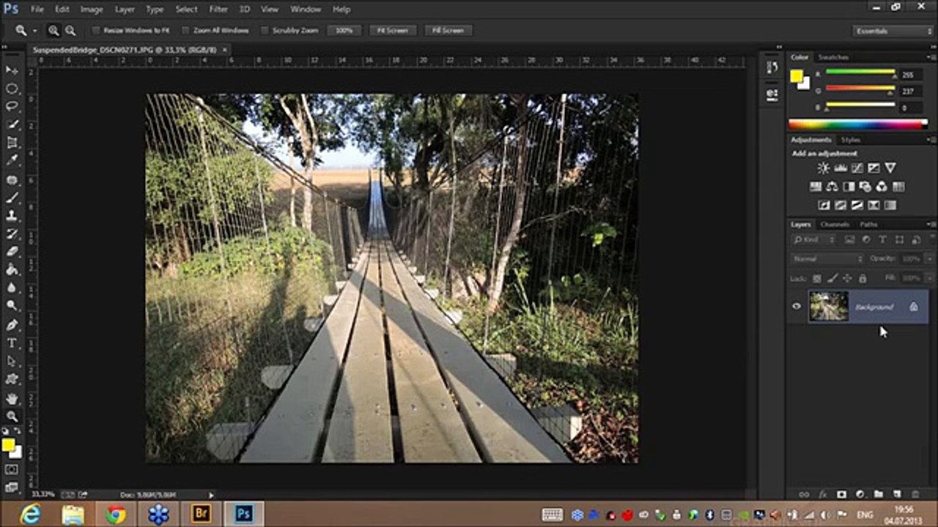This screenshot has height=527, width=938.
Task: Open the Essentials workspace dropdown
Action: click(893, 31)
